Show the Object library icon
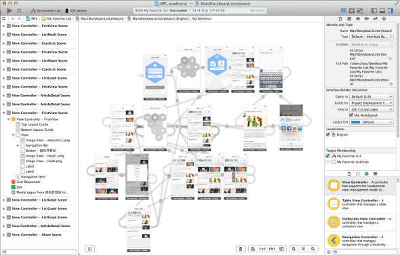Viewport: 400px width, 255px height. (x=367, y=174)
